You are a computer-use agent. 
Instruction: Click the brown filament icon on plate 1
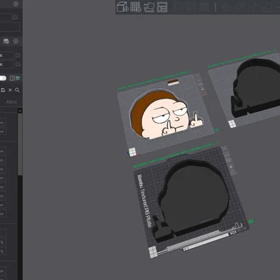(x=204, y=93)
